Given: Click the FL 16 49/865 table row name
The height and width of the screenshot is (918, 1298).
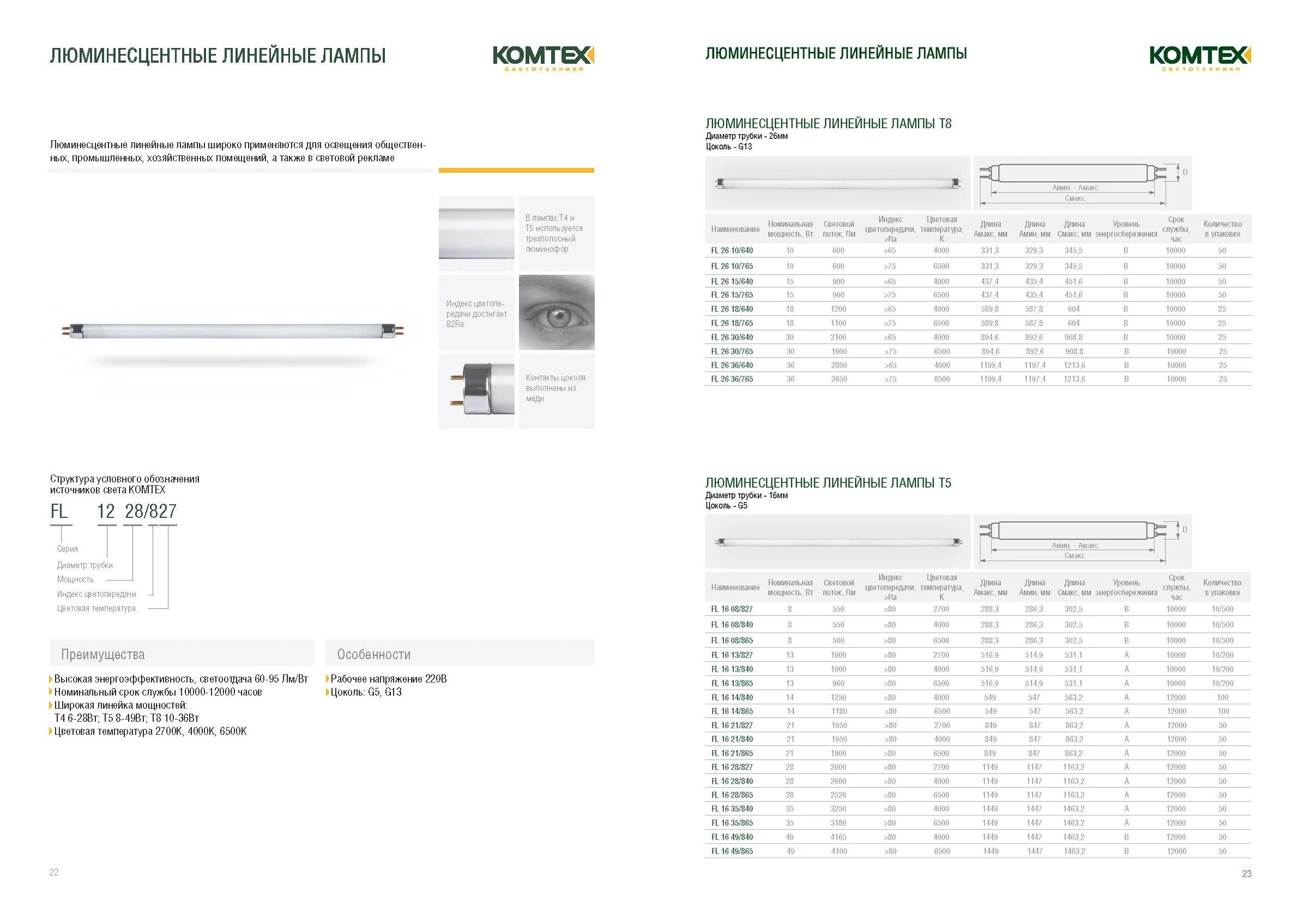Looking at the screenshot, I should point(732,851).
